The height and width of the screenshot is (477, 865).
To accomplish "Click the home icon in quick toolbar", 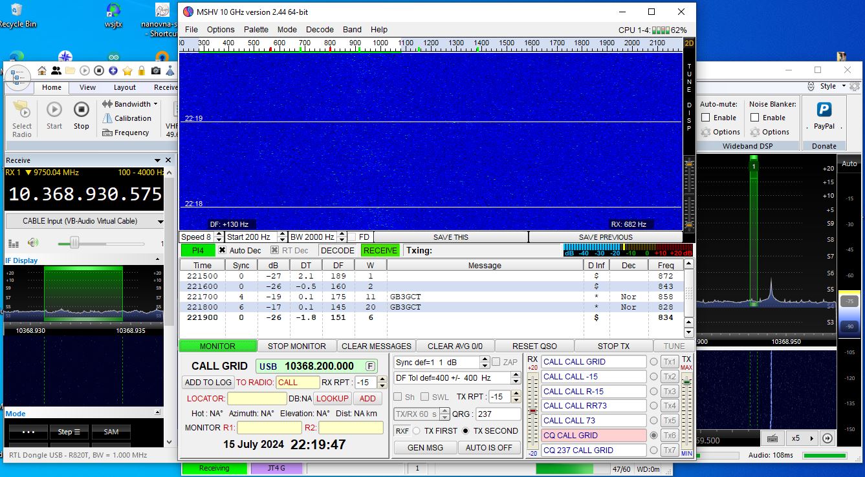I will (42, 70).
